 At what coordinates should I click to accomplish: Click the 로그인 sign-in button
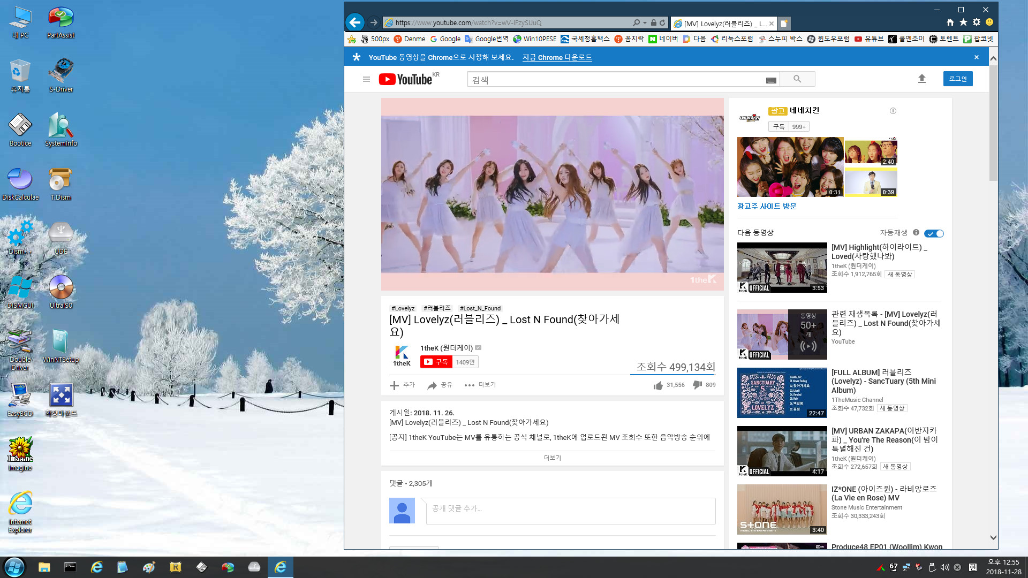pos(958,79)
